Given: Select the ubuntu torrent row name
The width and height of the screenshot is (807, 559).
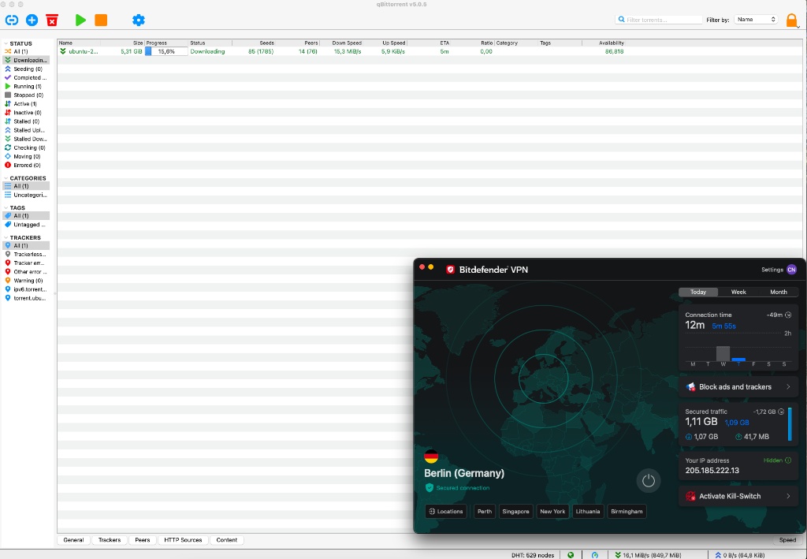Looking at the screenshot, I should [x=84, y=51].
